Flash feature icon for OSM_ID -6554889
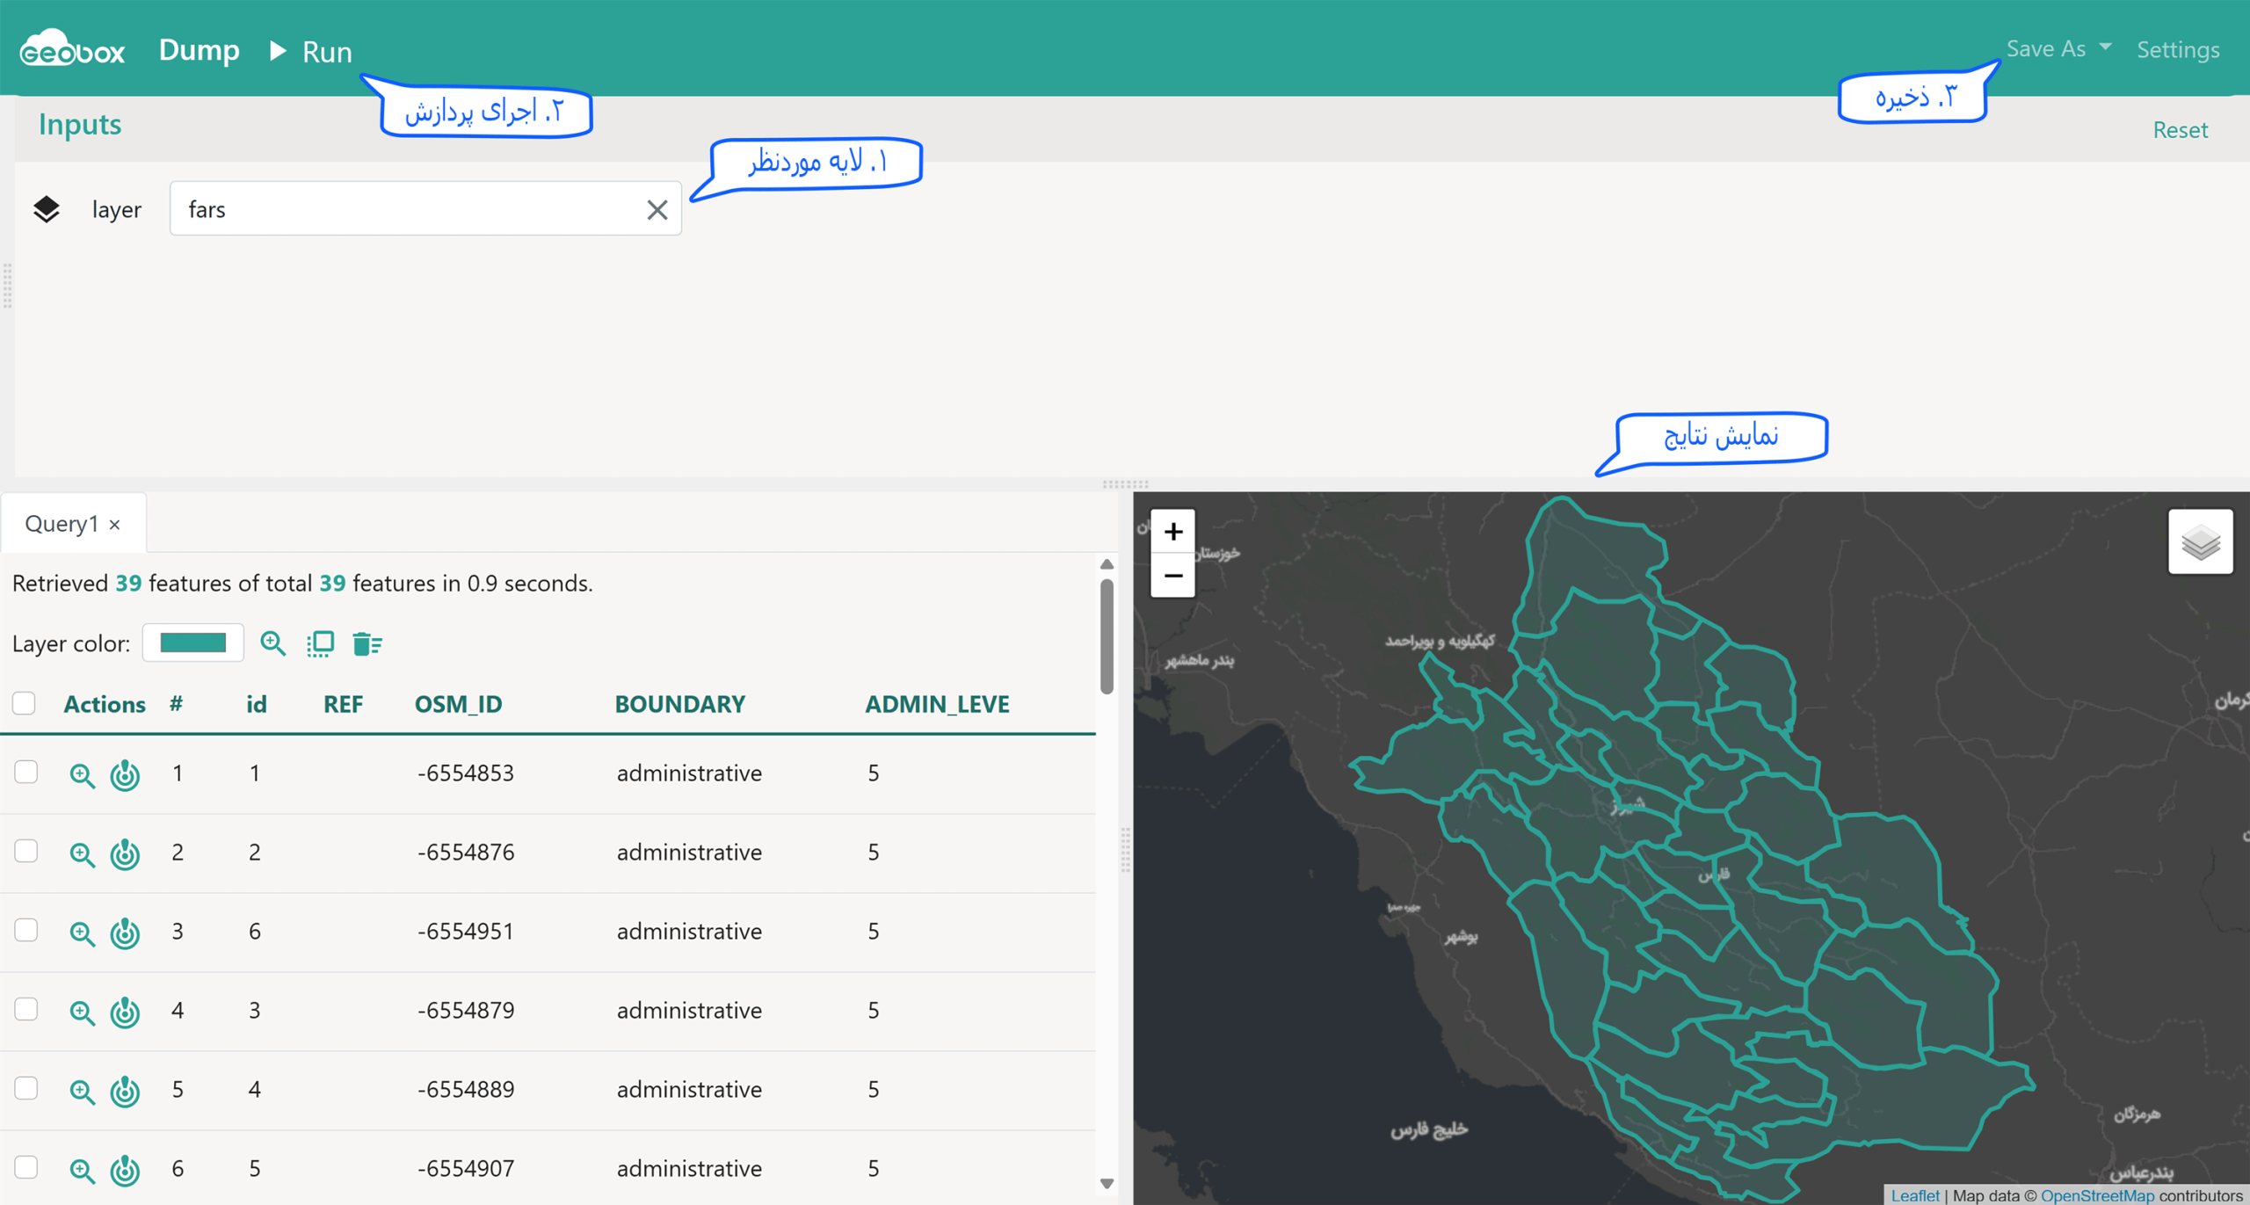 [x=125, y=1091]
